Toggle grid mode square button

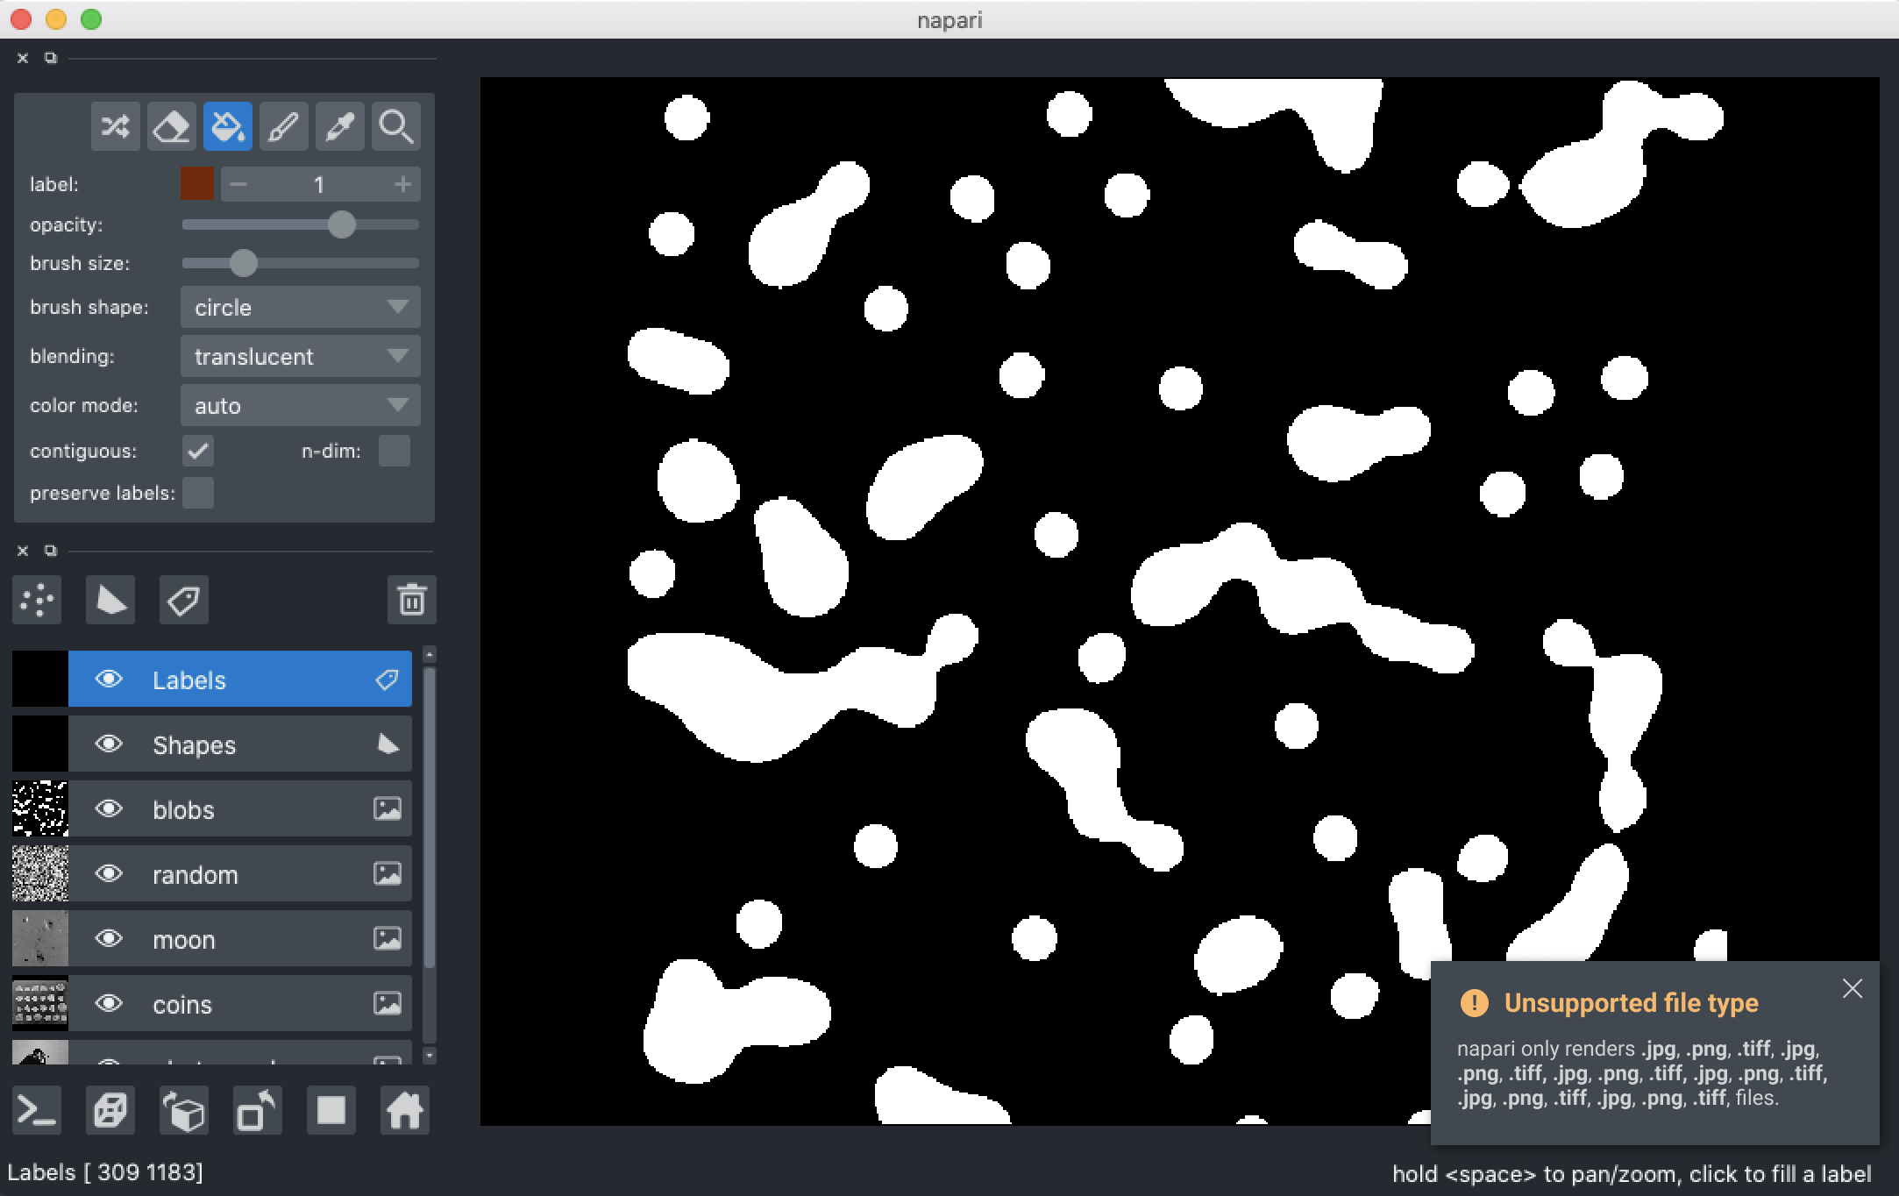point(331,1111)
